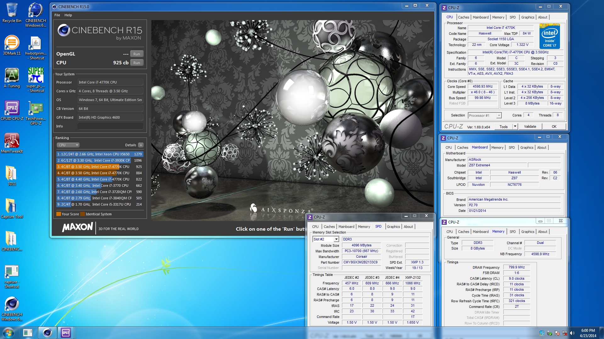Open CPU tab in SPD CPU-Z window
This screenshot has height=339, width=604.
[x=315, y=227]
